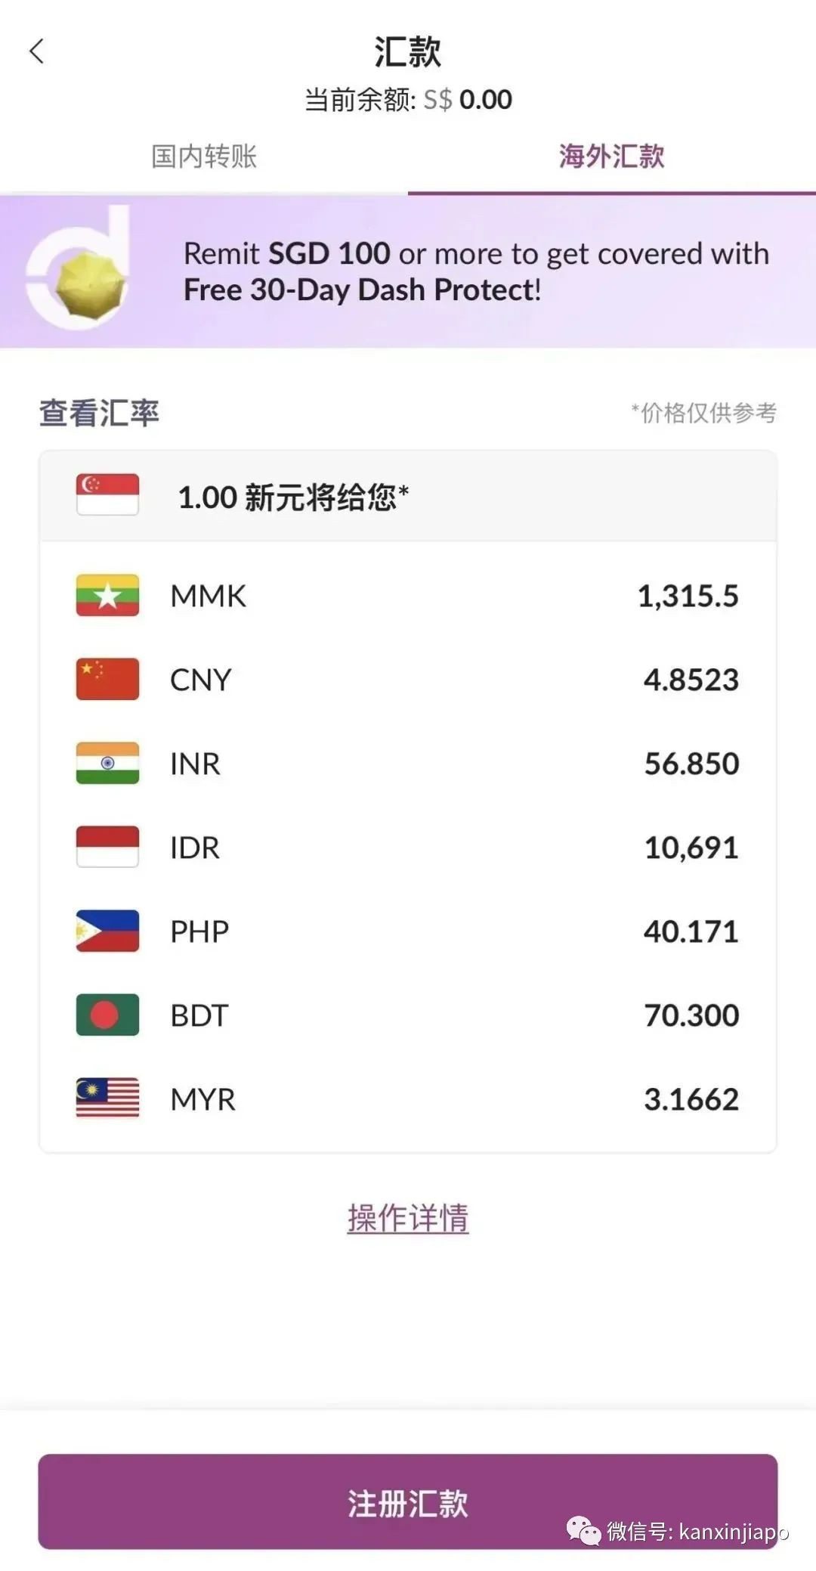
Task: Select the Malaysia flag icon for MYR
Action: pos(107,1099)
